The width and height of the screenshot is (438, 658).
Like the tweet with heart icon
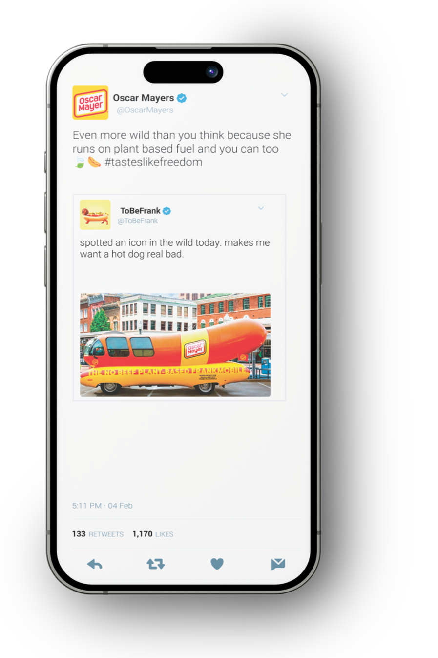tap(217, 564)
